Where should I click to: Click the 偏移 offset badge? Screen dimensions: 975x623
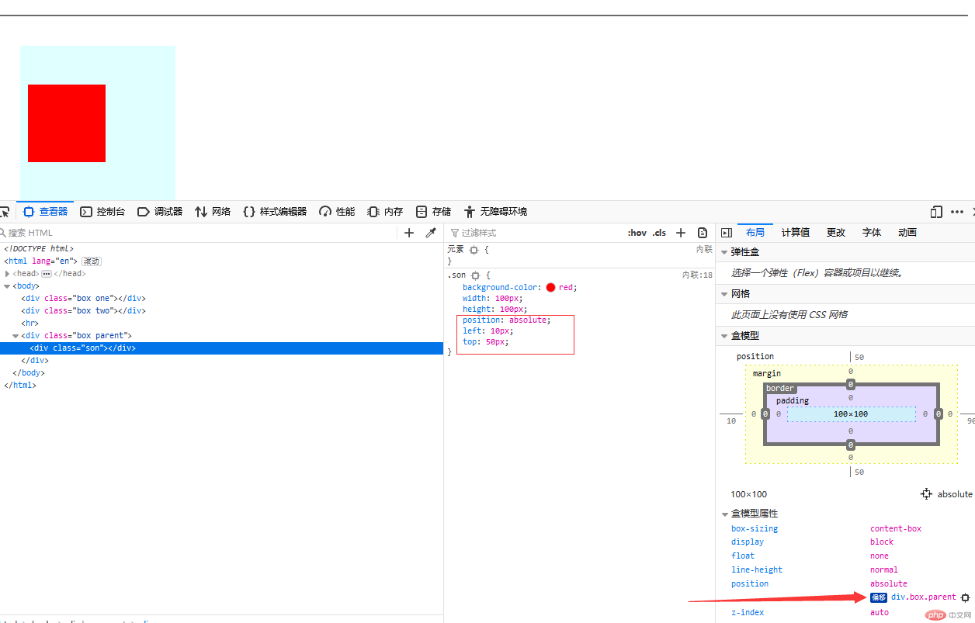click(x=879, y=597)
